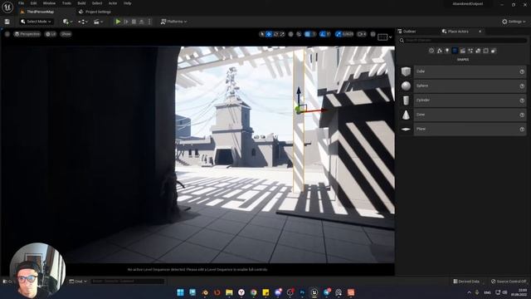Screen dimensions: 531x299
Task: Activate the translate (move) gizmo tool
Action: pos(269,34)
